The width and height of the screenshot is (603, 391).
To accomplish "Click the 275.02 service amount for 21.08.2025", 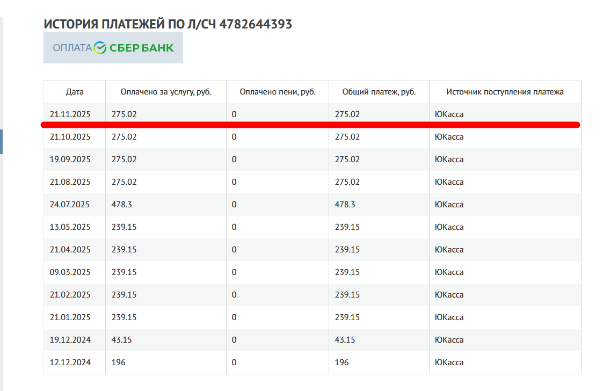I will (x=124, y=182).
